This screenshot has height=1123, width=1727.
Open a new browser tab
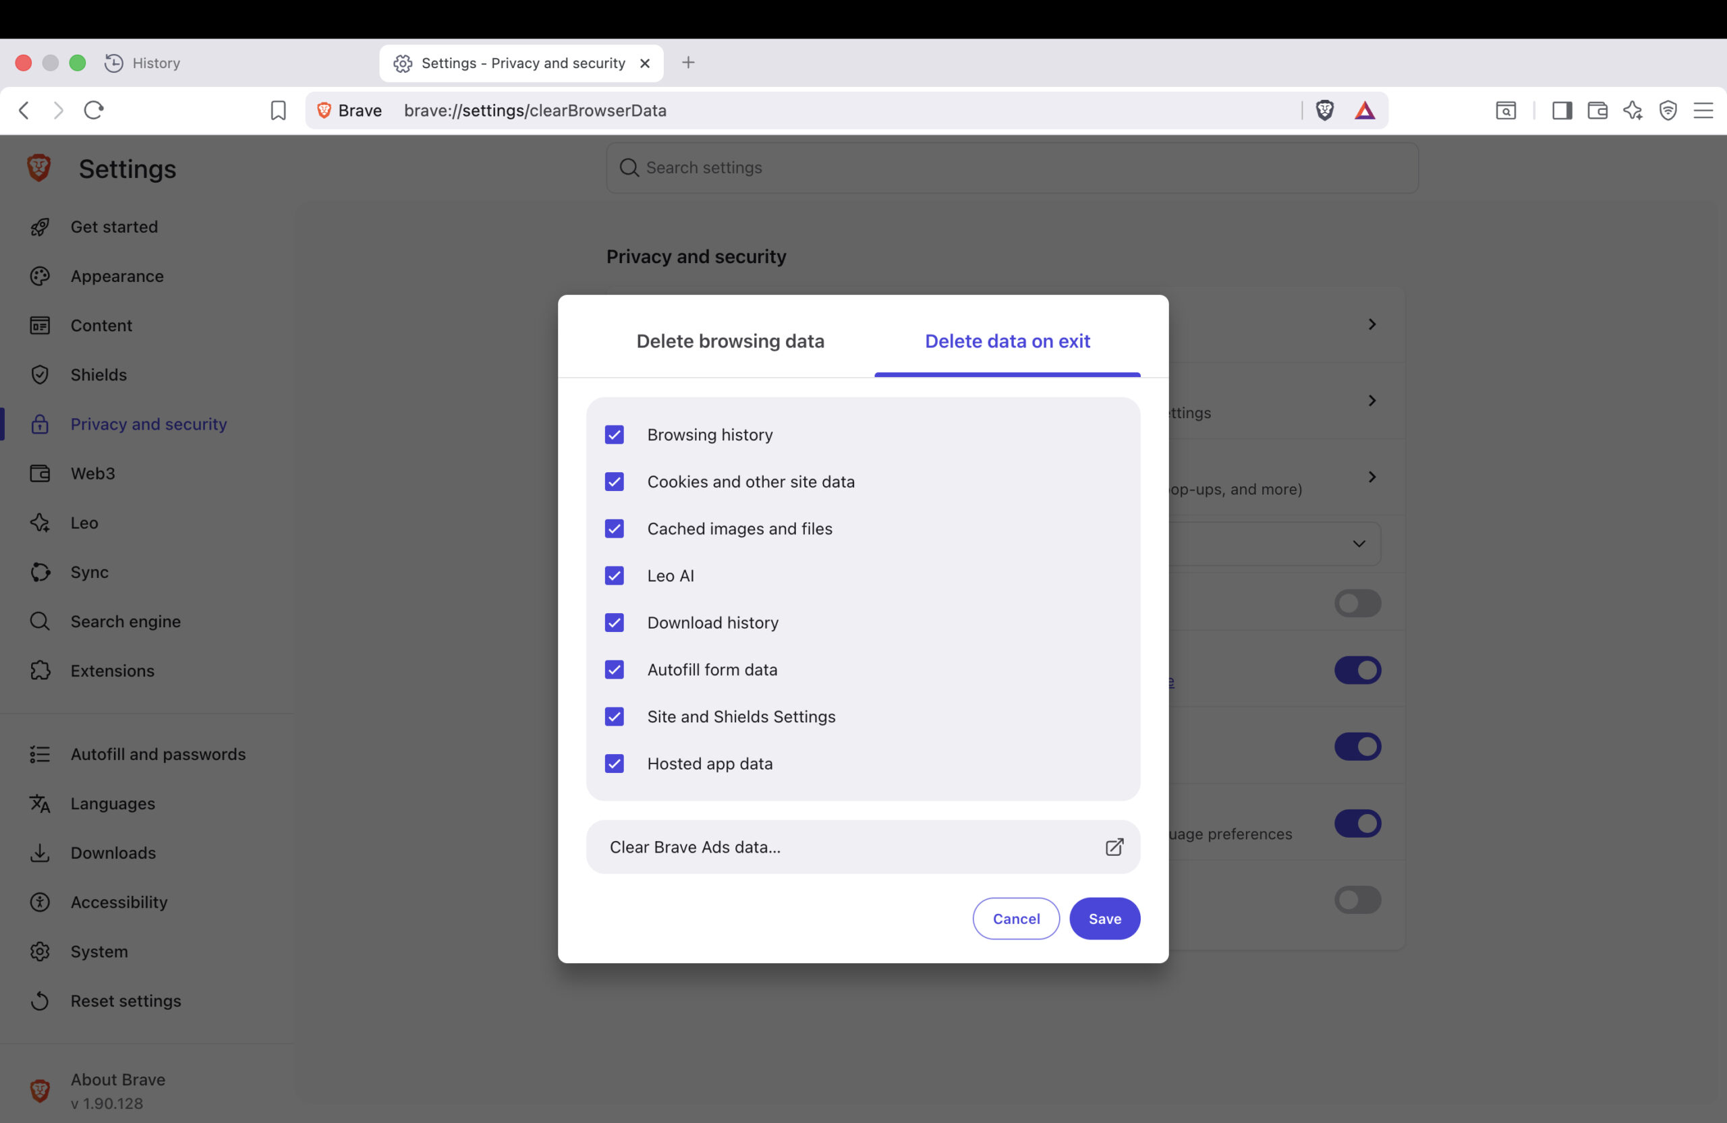point(688,63)
